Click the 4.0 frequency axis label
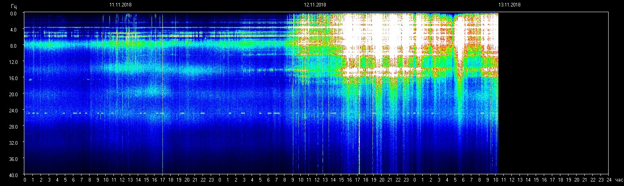 13,30
